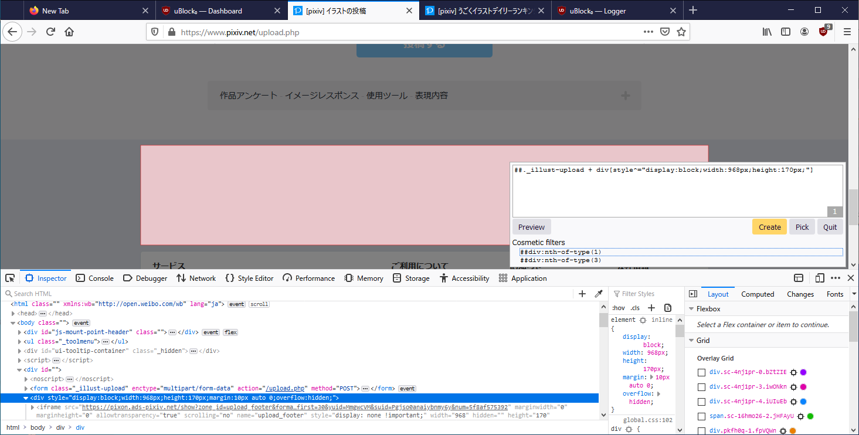
Task: Open Responsive Design Mode in DevTools toolbar
Action: [x=819, y=277]
